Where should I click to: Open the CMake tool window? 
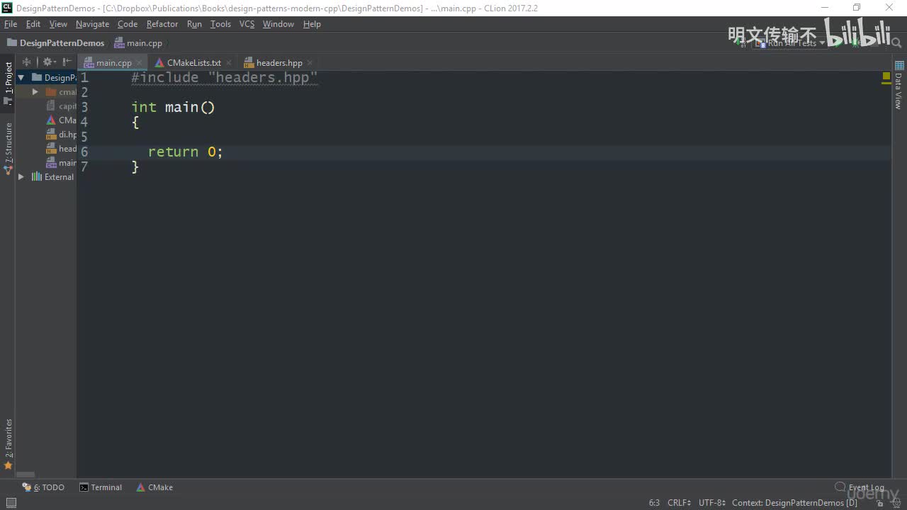click(154, 487)
